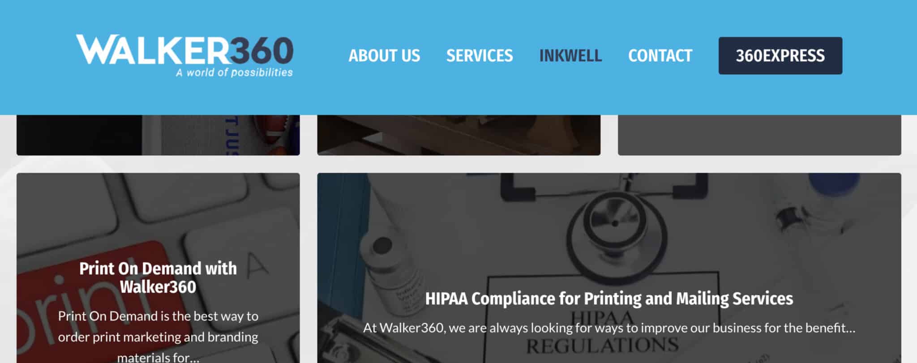Open the top-left partially visible article card
This screenshot has width=917, height=363.
pos(158,135)
